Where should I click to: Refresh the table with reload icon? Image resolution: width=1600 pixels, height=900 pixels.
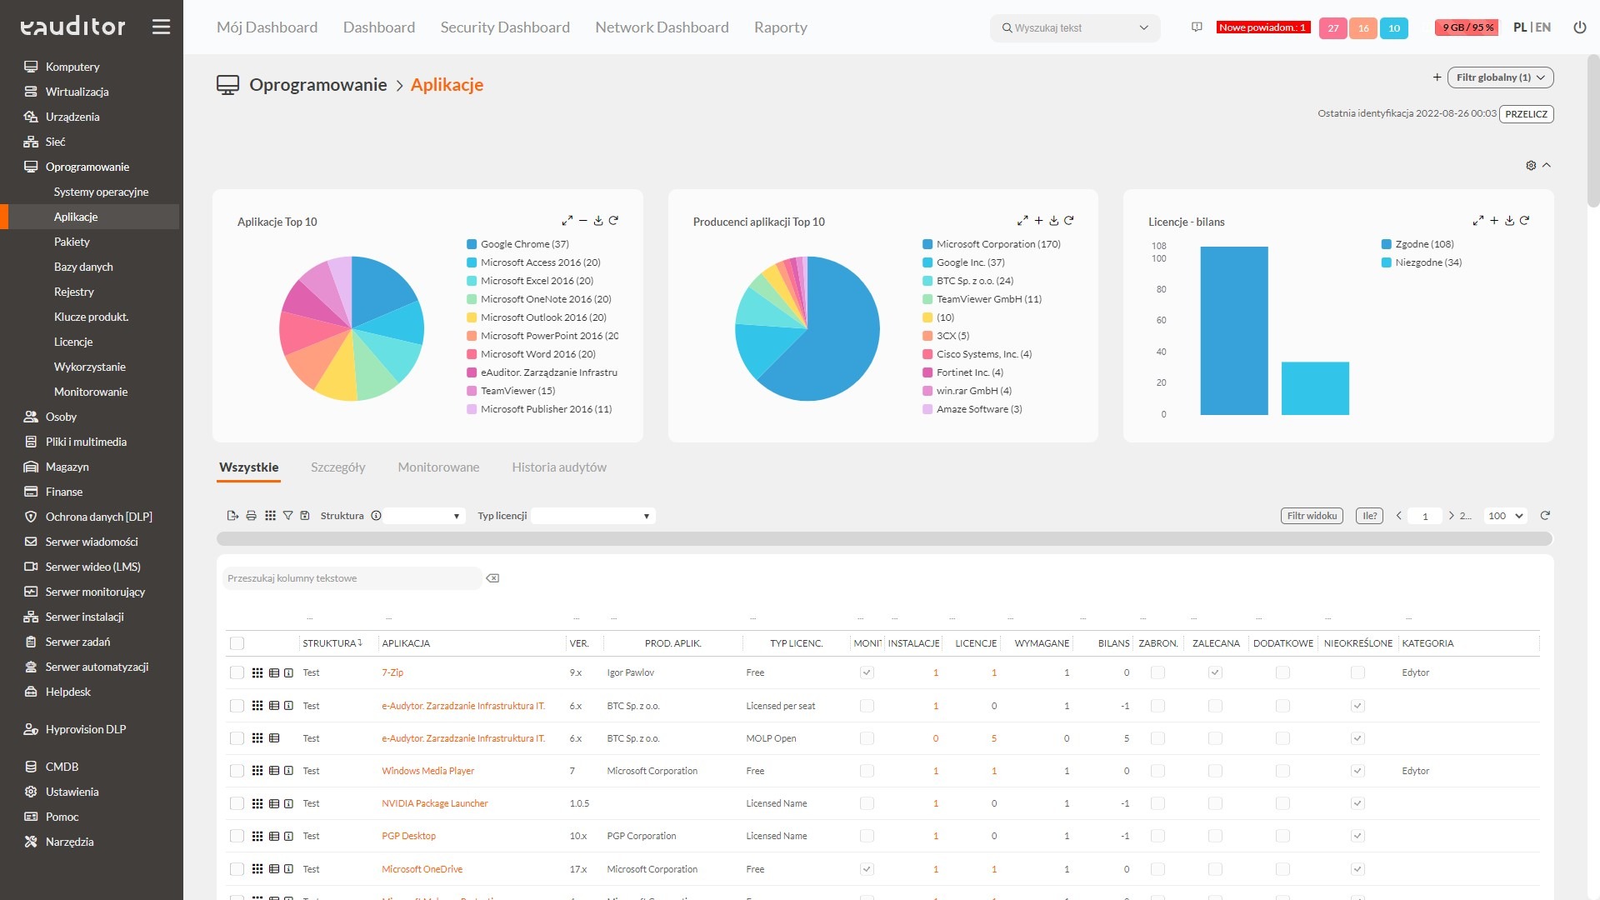pyautogui.click(x=1545, y=516)
